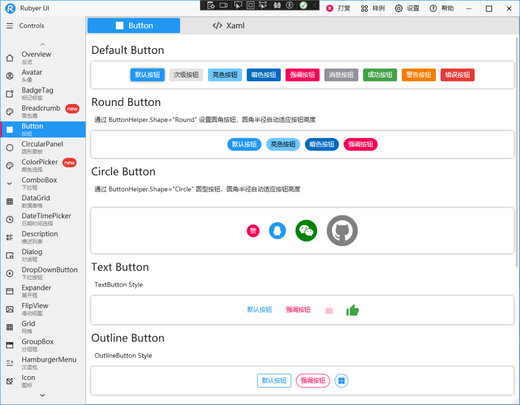This screenshot has height=405, width=520.
Task: Click the Rubyer UI logo
Action: 10,8
